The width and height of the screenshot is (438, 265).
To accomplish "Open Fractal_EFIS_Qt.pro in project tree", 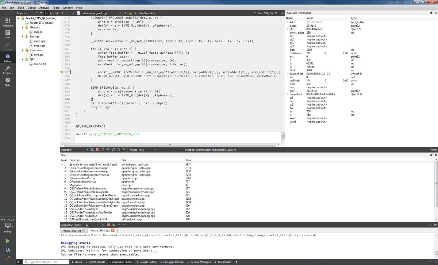I will [x=41, y=23].
